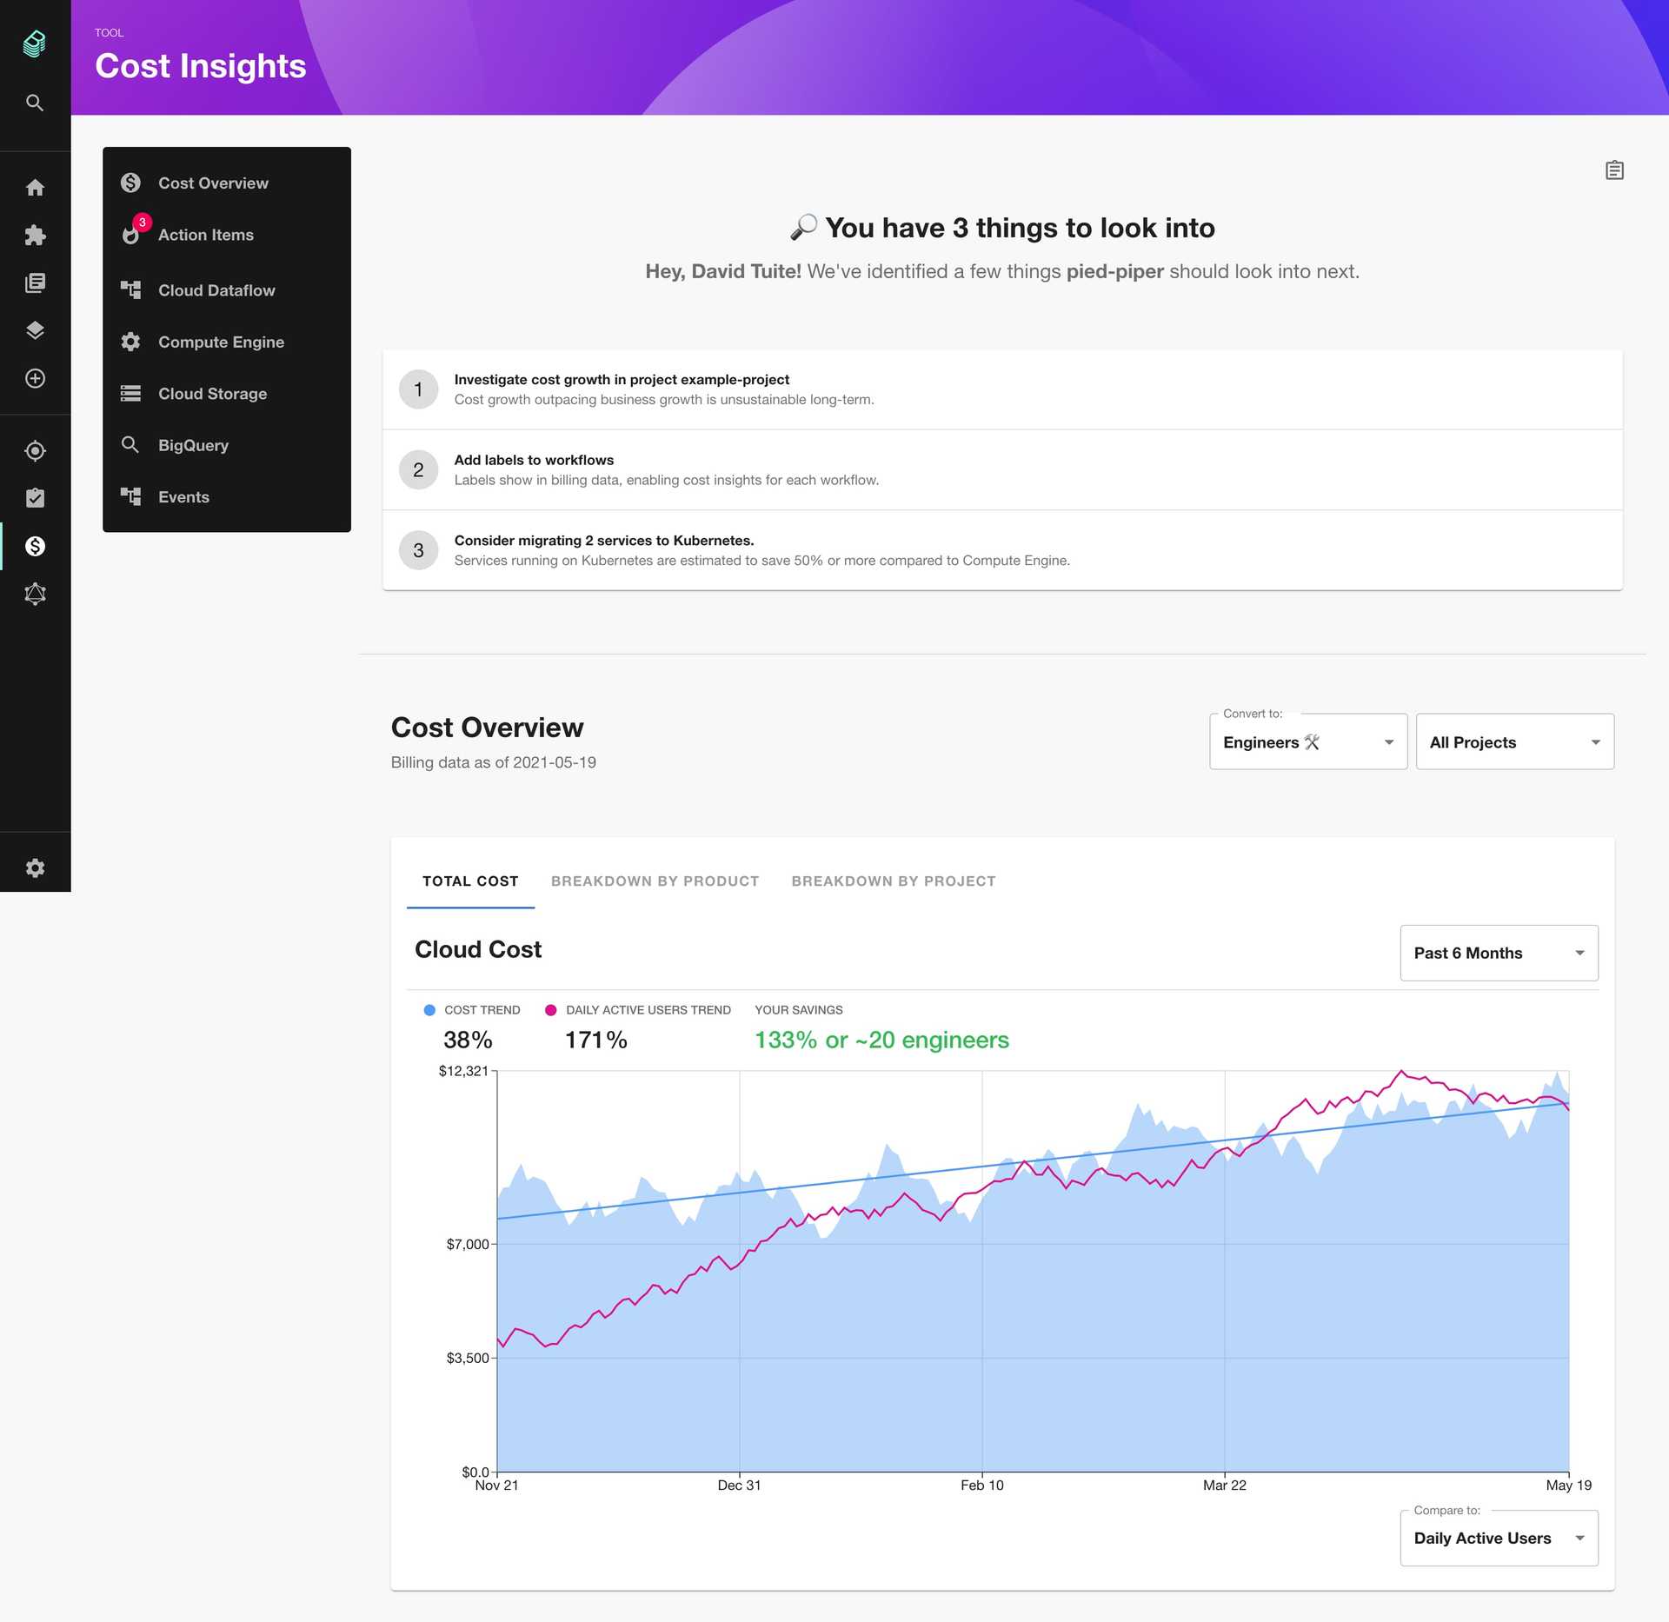Screen dimensions: 1669x1622
Task: Open action item 2 Add labels to workflows
Action: tap(1002, 469)
